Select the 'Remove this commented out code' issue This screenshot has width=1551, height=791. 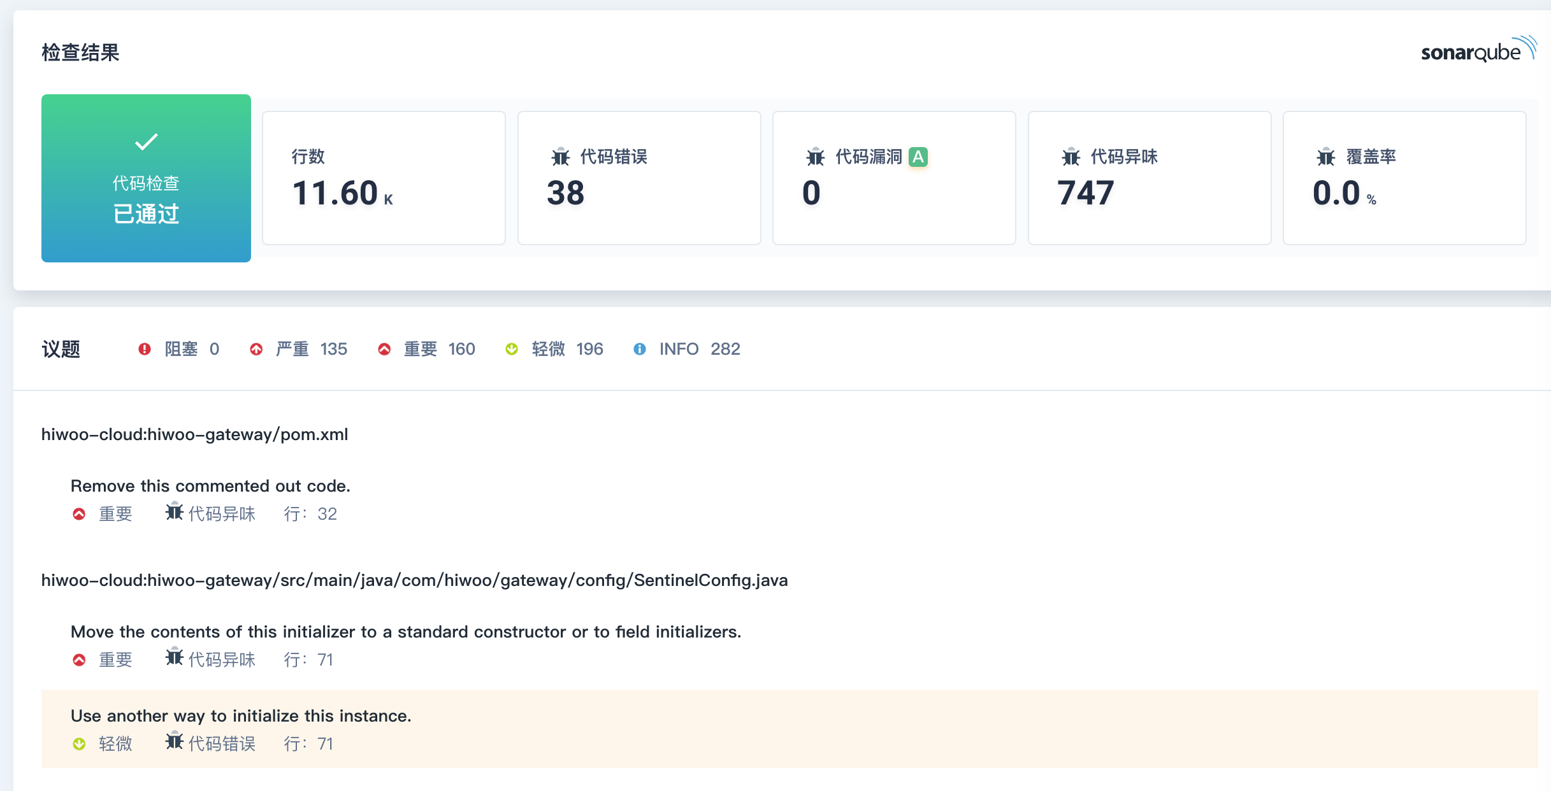point(210,486)
